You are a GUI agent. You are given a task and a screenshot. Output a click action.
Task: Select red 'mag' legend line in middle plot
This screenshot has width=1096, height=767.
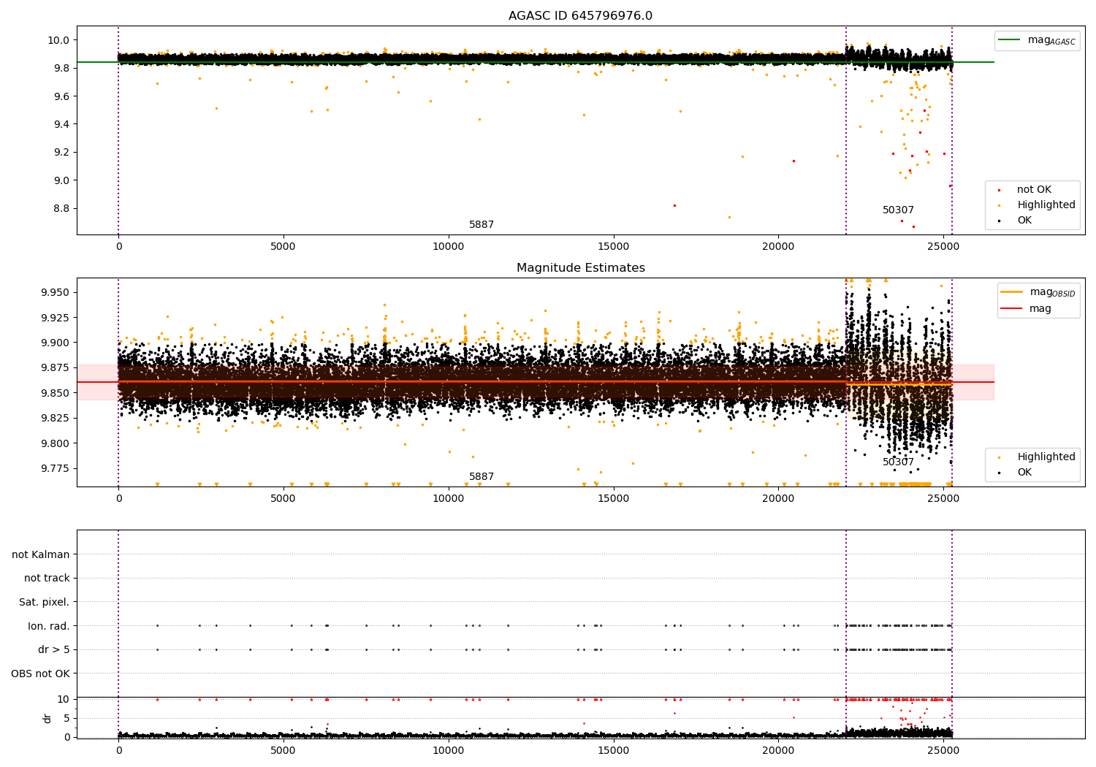1012,308
